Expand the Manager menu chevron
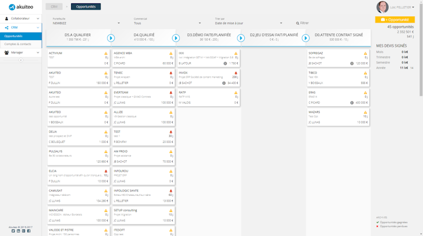This screenshot has width=423, height=236. [38, 53]
